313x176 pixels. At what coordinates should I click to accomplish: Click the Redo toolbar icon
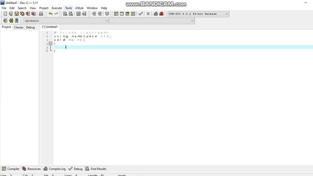56,14
